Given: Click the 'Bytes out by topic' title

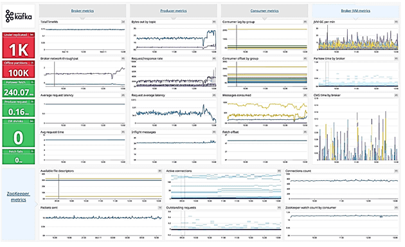Looking at the screenshot, I should coord(143,22).
